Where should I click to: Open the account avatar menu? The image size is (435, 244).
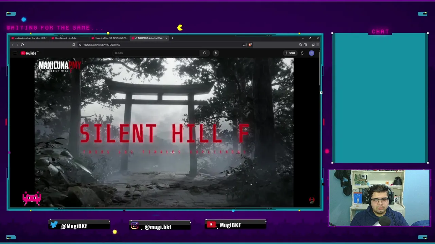coord(311,53)
